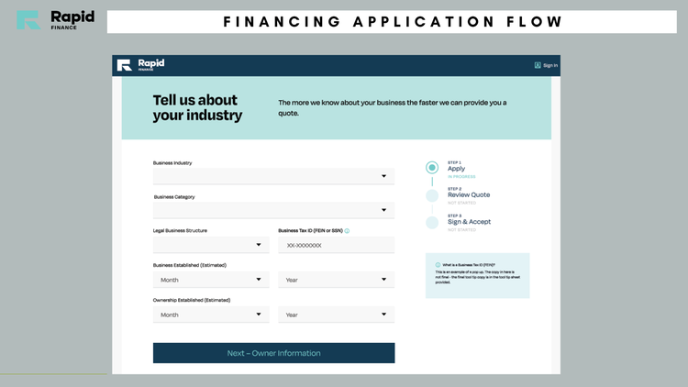Click the Sign In user icon

click(537, 65)
